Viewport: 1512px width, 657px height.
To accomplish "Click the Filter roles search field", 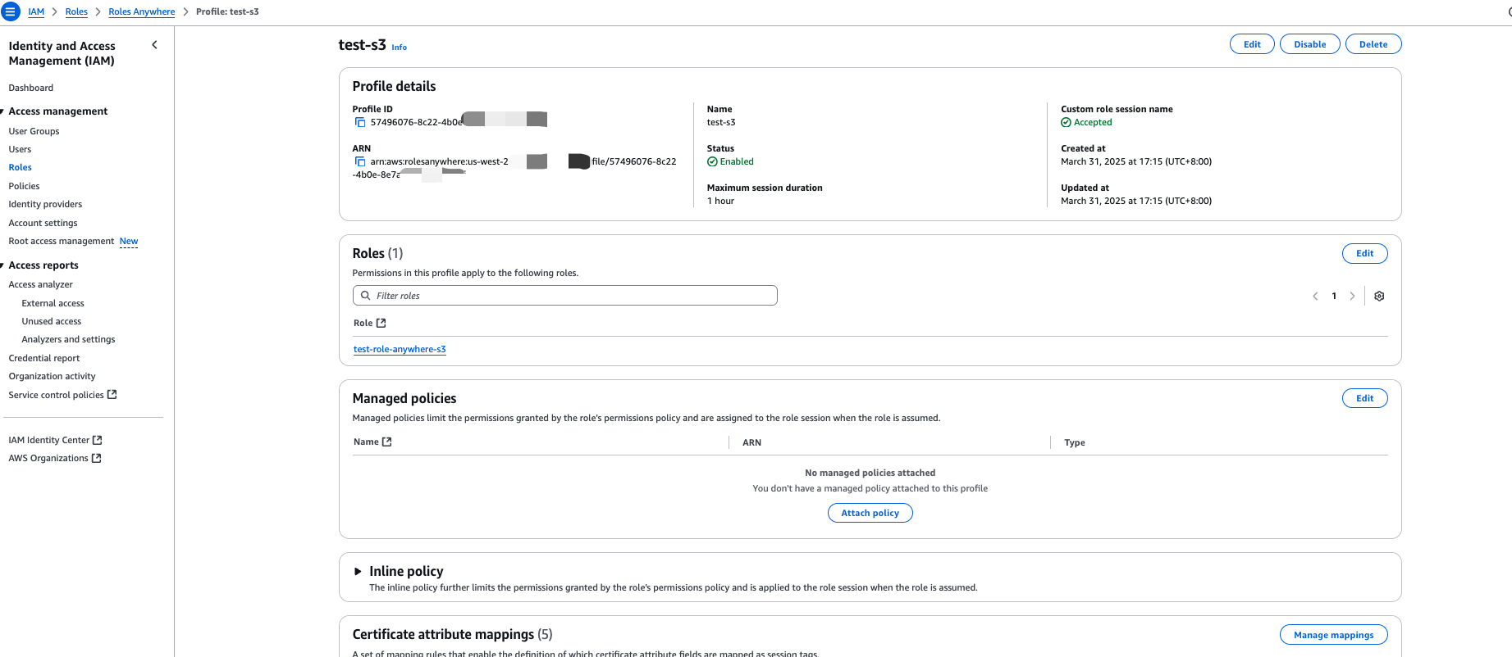I will pos(564,296).
